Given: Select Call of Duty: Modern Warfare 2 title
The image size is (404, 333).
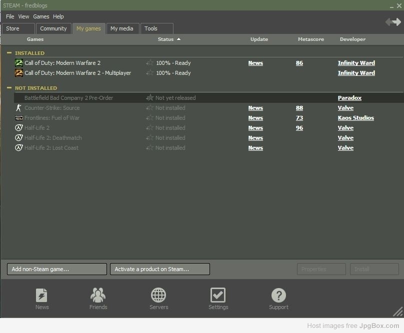Looking at the screenshot, I should tap(62, 63).
